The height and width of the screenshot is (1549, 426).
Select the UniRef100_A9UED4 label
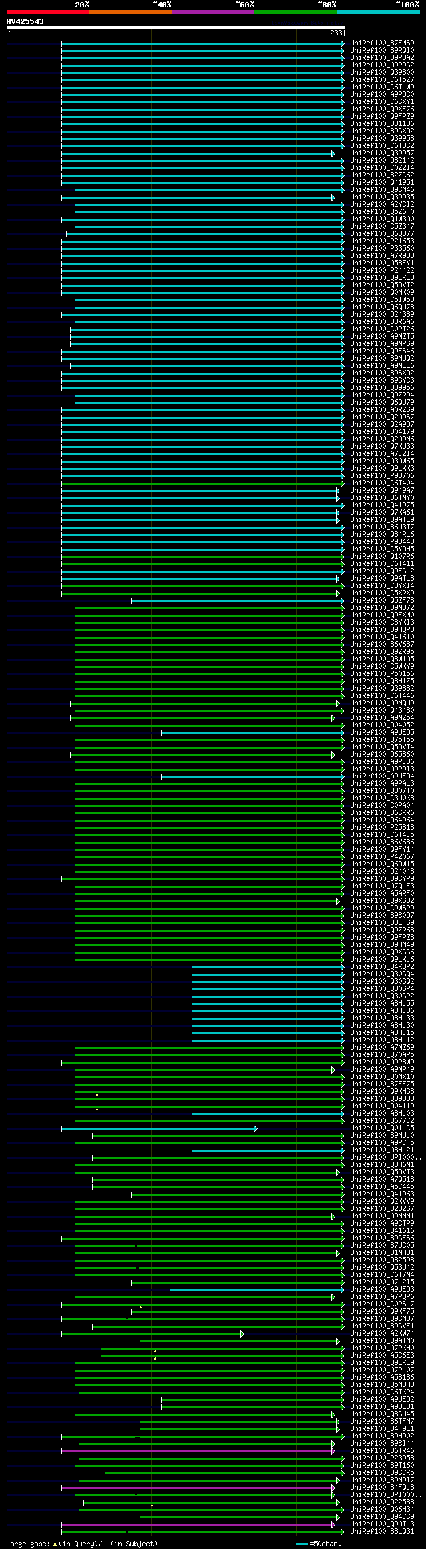click(382, 776)
